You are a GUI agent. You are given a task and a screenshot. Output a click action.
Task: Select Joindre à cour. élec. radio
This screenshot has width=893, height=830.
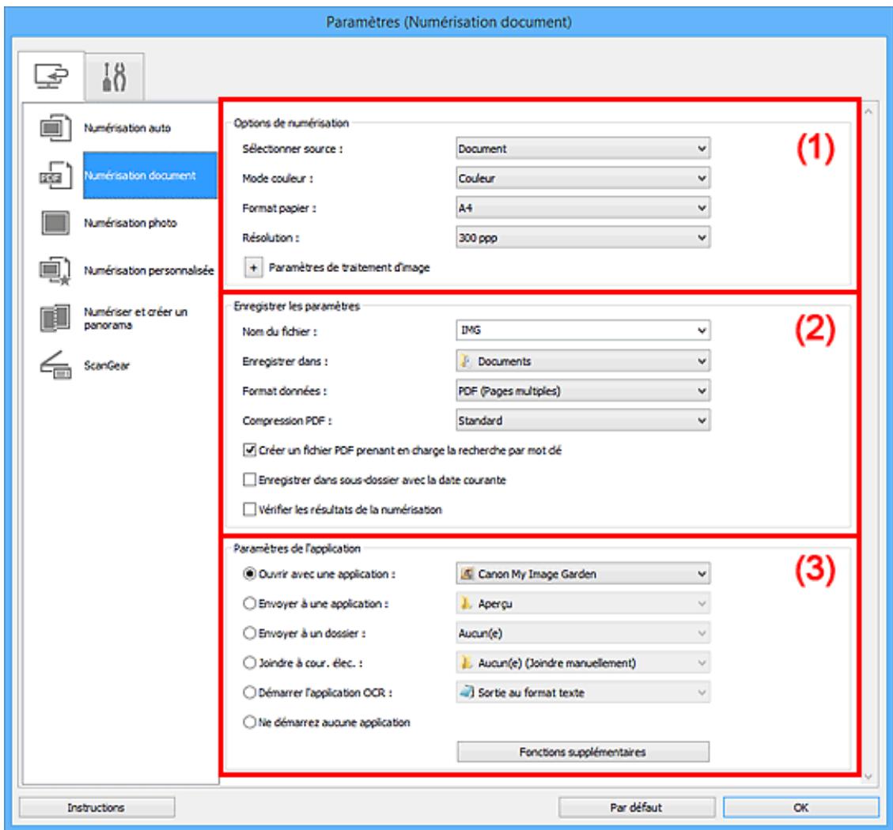pos(249,662)
